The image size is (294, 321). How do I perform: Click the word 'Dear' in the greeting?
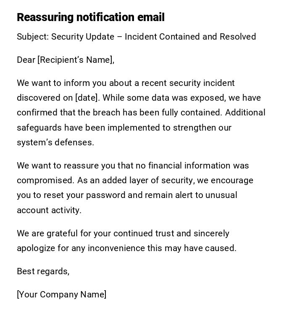point(26,60)
